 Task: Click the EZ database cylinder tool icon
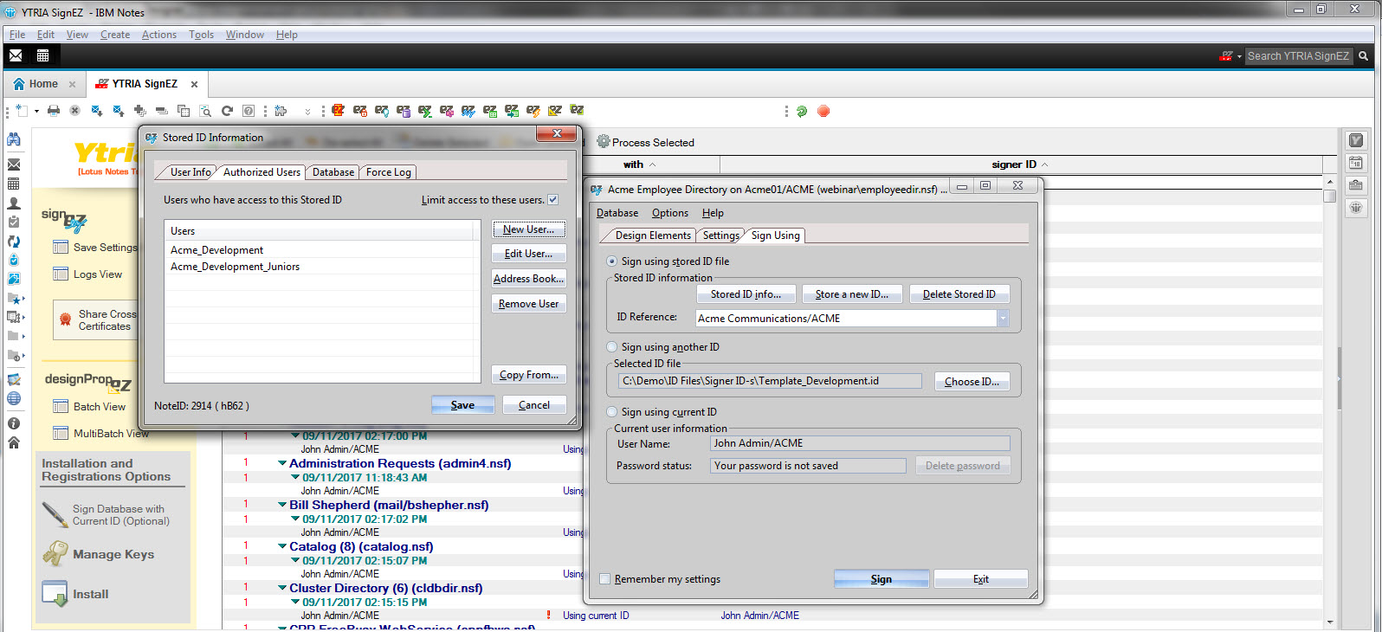tap(404, 111)
